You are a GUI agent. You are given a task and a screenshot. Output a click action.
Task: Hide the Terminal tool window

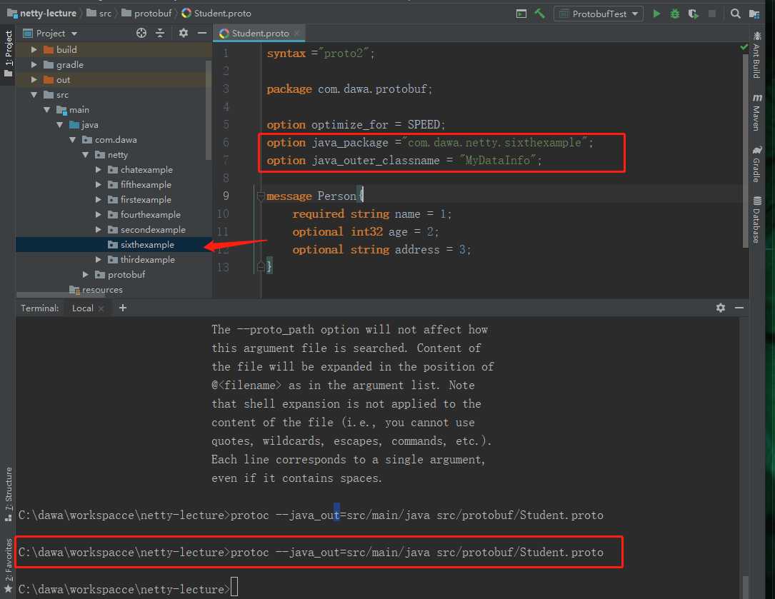[x=739, y=308]
